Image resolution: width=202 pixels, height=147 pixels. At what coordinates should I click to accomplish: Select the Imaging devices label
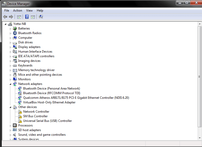pos(29,61)
